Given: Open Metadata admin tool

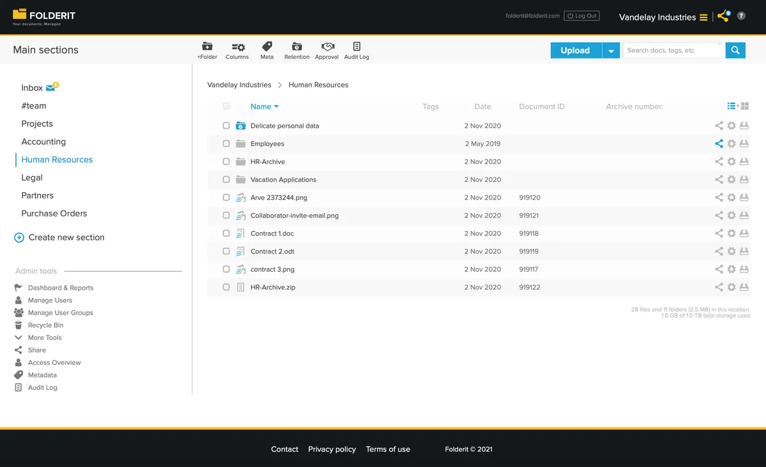Looking at the screenshot, I should point(42,375).
